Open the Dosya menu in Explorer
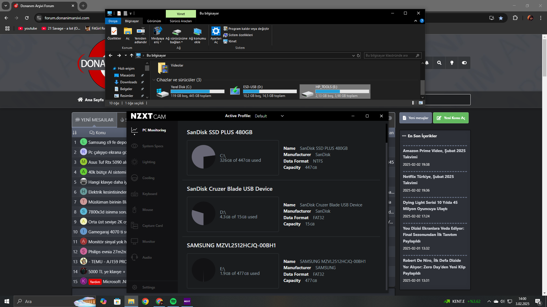547x307 pixels. click(x=113, y=21)
